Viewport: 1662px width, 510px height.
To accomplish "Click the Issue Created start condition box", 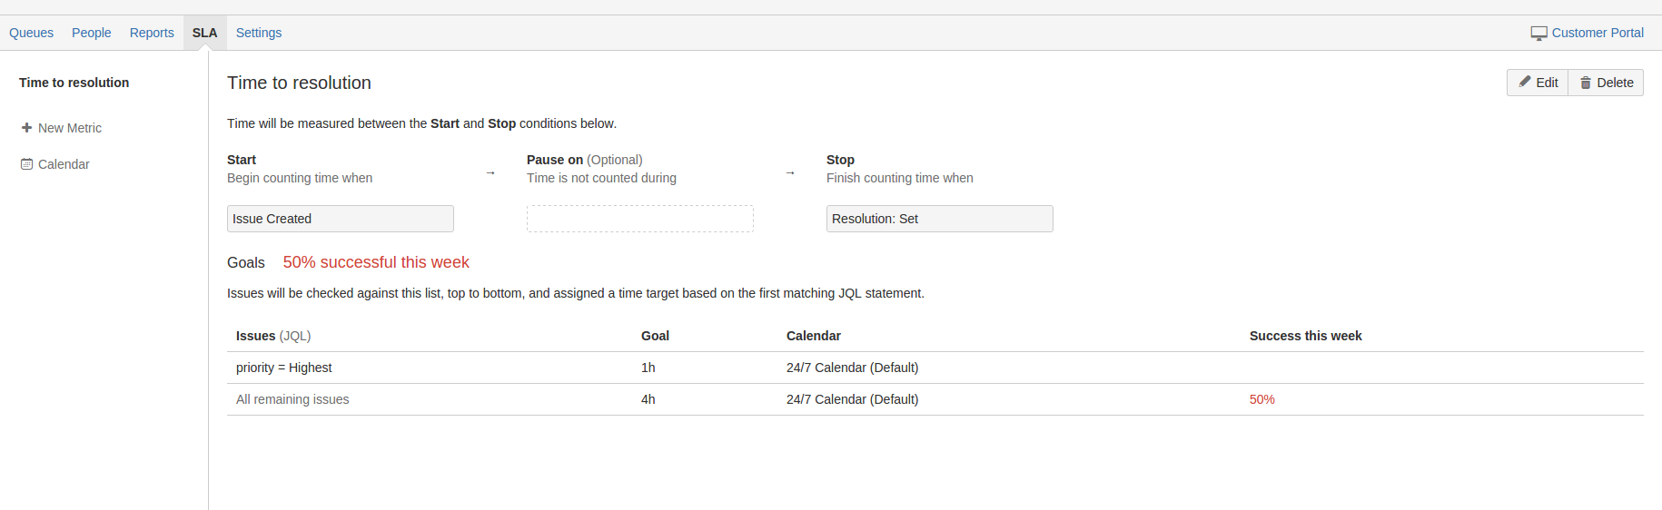I will (x=340, y=219).
